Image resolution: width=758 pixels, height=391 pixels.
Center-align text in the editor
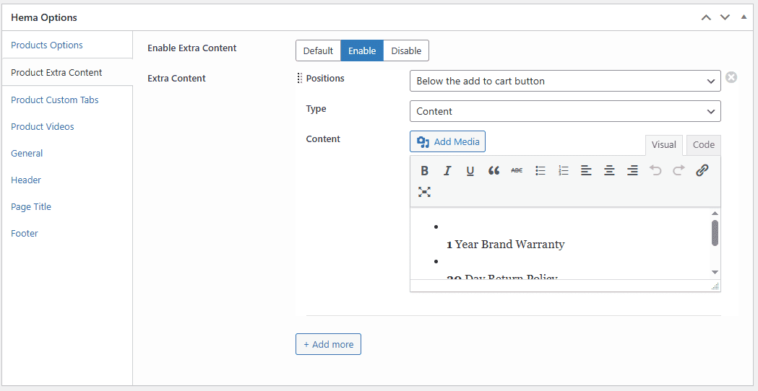coord(609,171)
